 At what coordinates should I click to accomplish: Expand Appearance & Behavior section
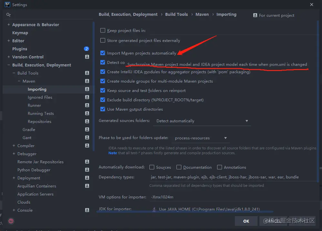coord(9,25)
